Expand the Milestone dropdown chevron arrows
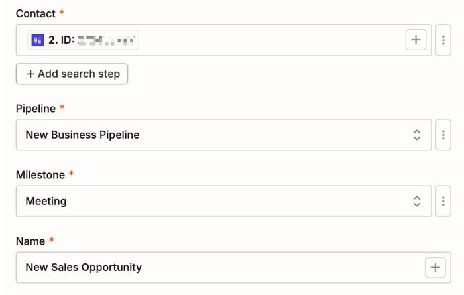This screenshot has height=295, width=464. (x=417, y=201)
